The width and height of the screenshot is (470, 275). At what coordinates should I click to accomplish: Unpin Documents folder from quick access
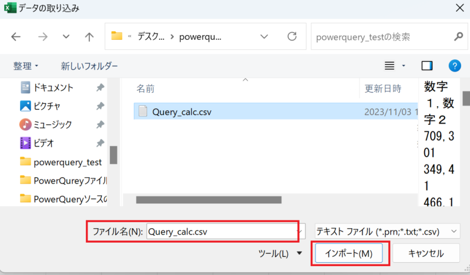pyautogui.click(x=100, y=88)
